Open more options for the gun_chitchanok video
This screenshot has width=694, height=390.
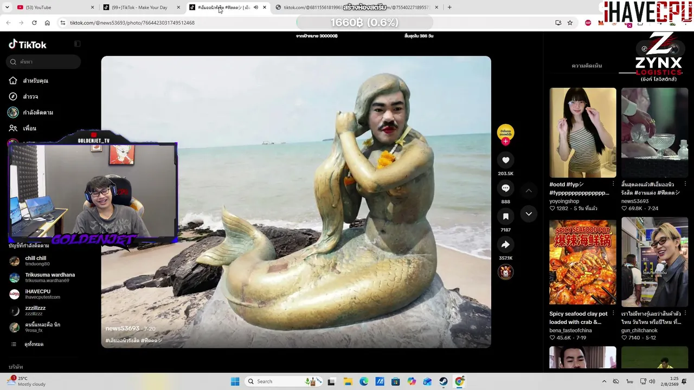[x=685, y=314]
